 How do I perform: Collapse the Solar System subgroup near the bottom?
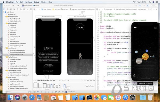click(x=5, y=77)
